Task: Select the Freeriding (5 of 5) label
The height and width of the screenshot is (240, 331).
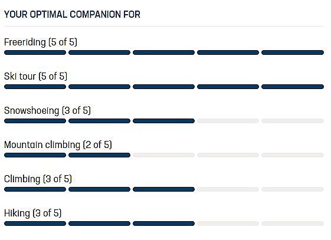Action: (41, 42)
